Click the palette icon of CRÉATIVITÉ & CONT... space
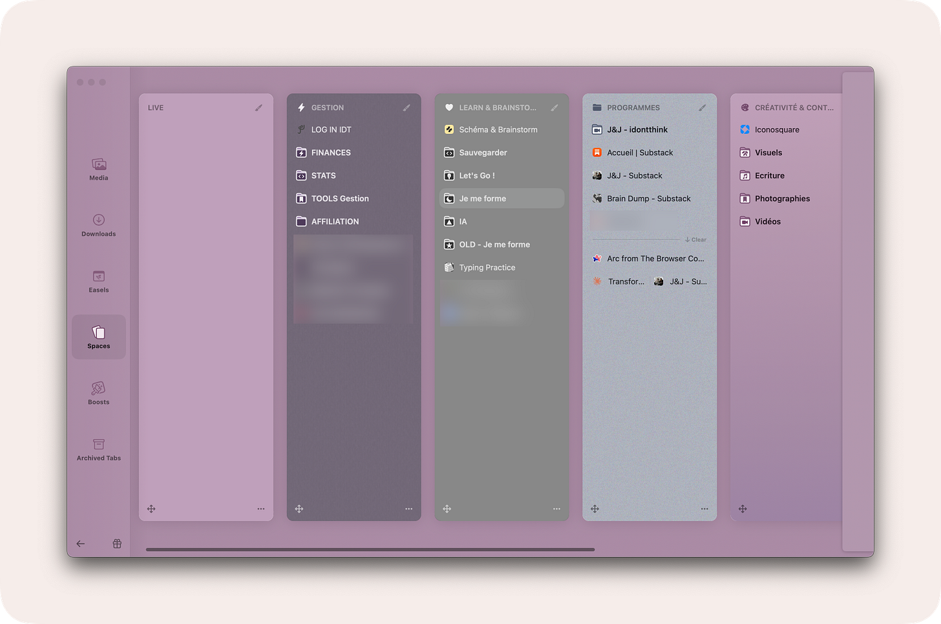Screen dimensions: 941x624 745,108
